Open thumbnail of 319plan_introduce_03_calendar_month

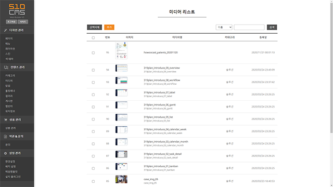click(x=121, y=142)
